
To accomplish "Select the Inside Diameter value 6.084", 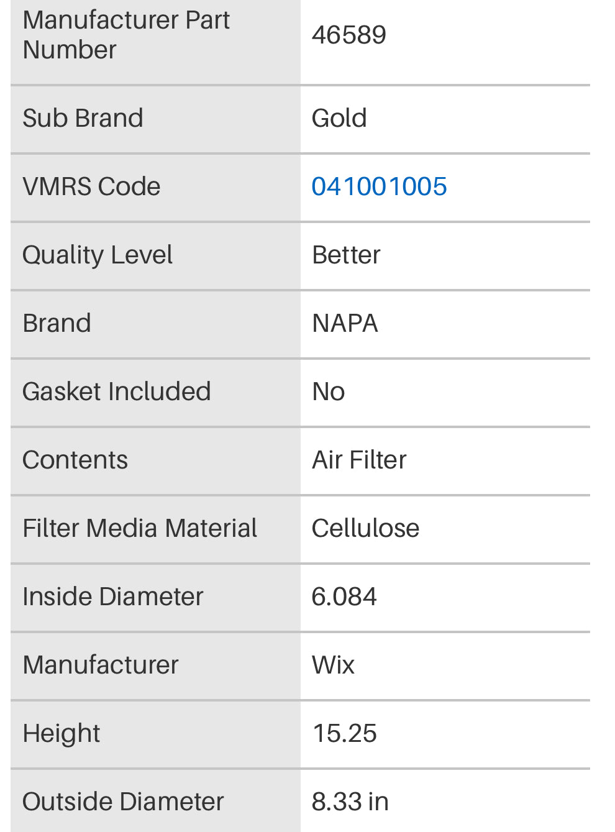I will tap(344, 597).
